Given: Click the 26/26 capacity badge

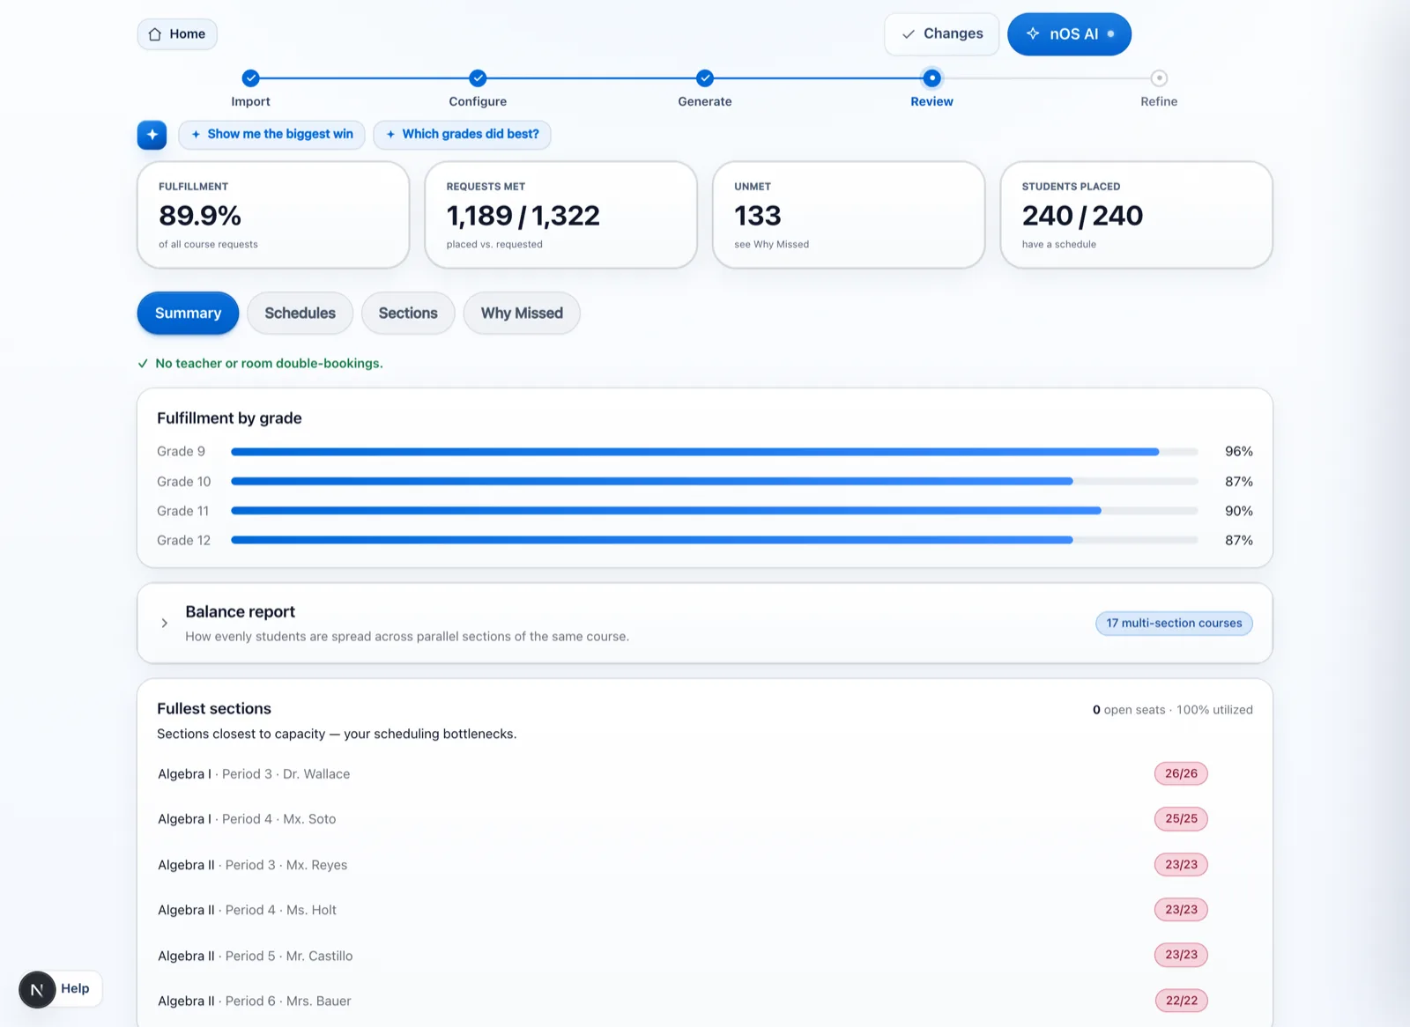Looking at the screenshot, I should tap(1181, 774).
